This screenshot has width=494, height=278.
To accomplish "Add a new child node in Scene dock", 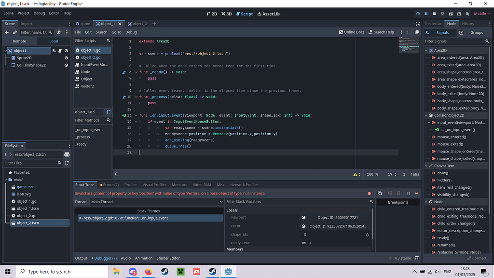I will click(x=6, y=32).
